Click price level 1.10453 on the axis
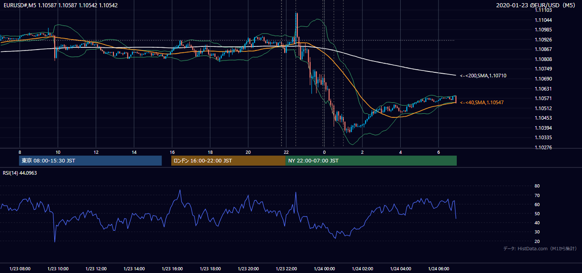Viewport: 582px width, 273px height. [x=543, y=118]
